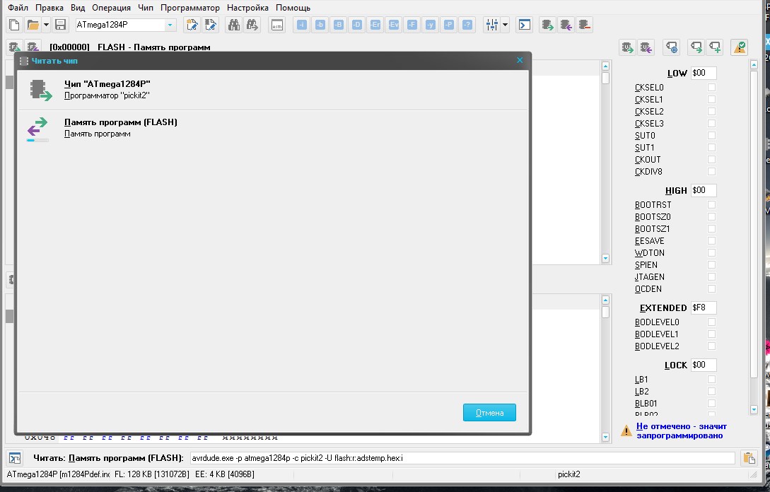Open the Файл menu

(18, 8)
